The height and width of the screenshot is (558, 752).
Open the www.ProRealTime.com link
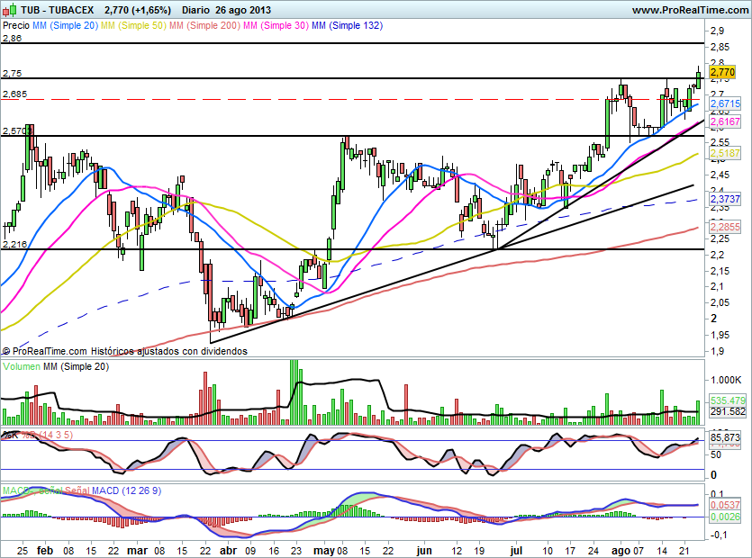pos(689,10)
